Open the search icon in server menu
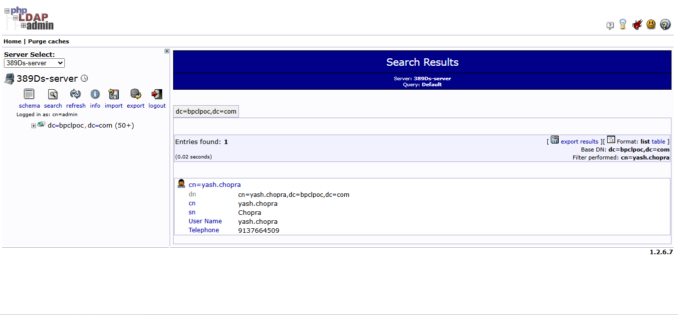The image size is (678, 315). [53, 94]
